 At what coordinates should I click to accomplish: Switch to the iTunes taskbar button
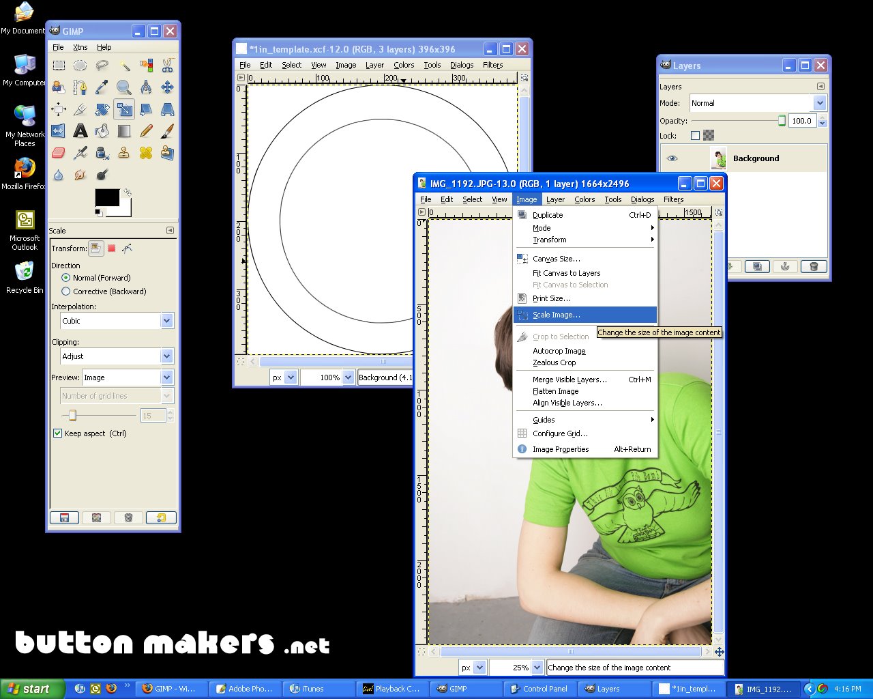pos(320,689)
